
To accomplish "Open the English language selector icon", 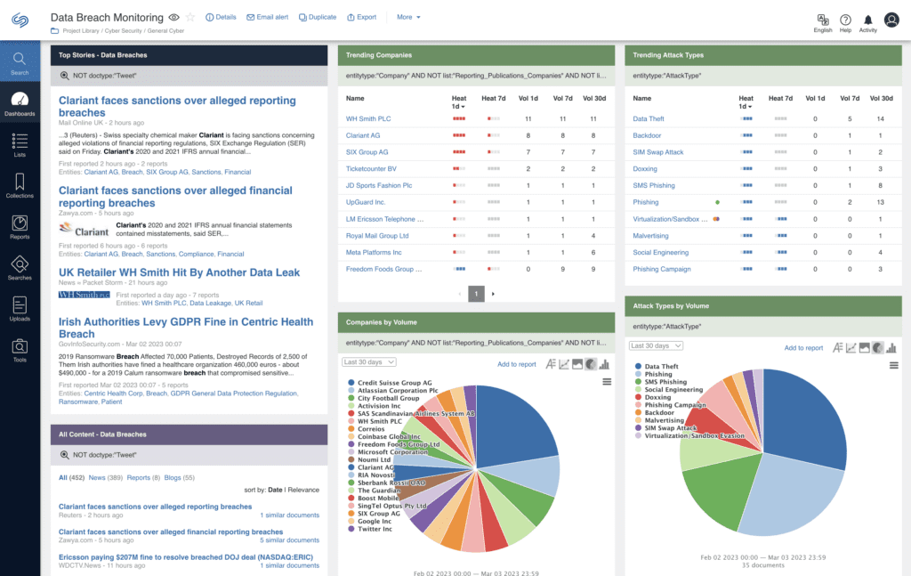I will pyautogui.click(x=823, y=22).
